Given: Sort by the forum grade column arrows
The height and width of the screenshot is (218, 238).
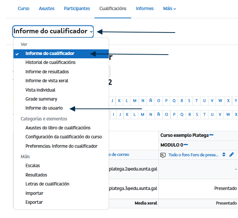Looking at the screenshot, I should pos(224,154).
